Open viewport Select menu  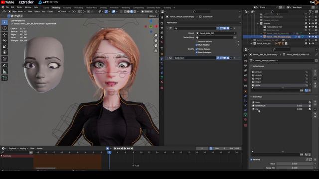tap(37, 12)
